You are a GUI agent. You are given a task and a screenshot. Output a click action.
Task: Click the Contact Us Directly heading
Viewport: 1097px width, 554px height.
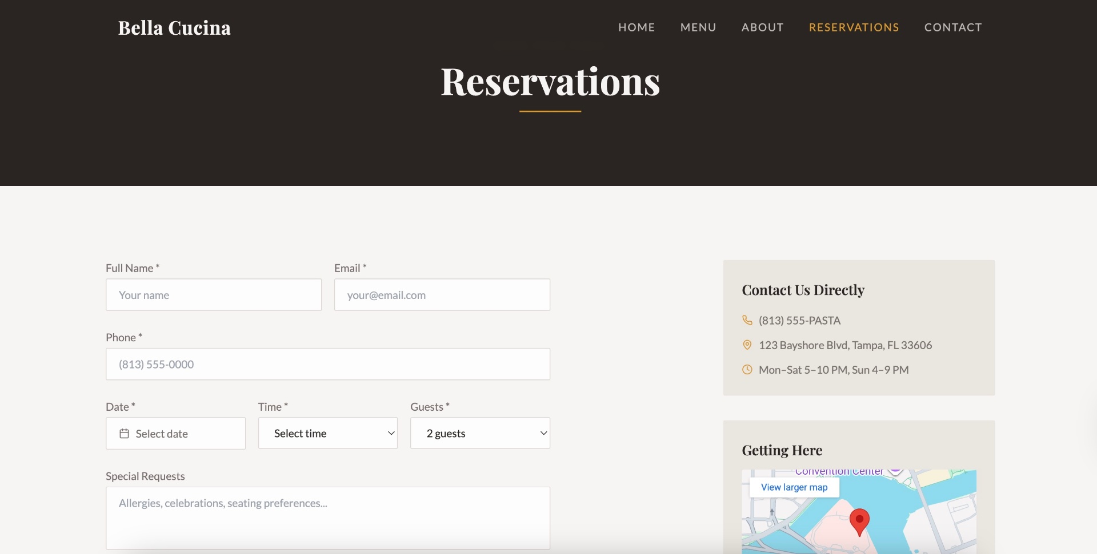pyautogui.click(x=803, y=290)
